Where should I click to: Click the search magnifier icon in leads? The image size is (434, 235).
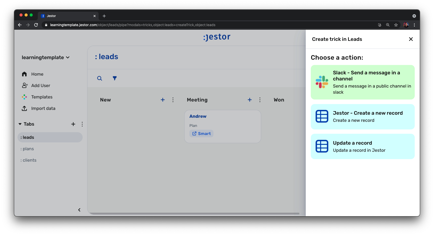click(x=100, y=78)
